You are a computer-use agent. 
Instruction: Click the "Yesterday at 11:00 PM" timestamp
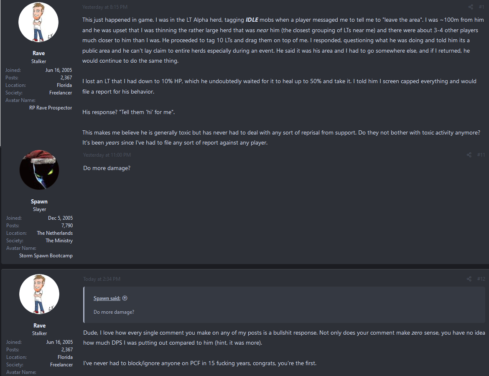(107, 155)
